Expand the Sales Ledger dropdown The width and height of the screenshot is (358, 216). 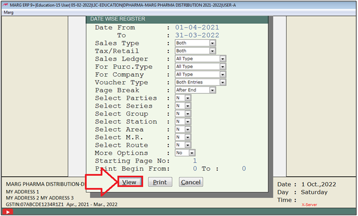point(223,59)
